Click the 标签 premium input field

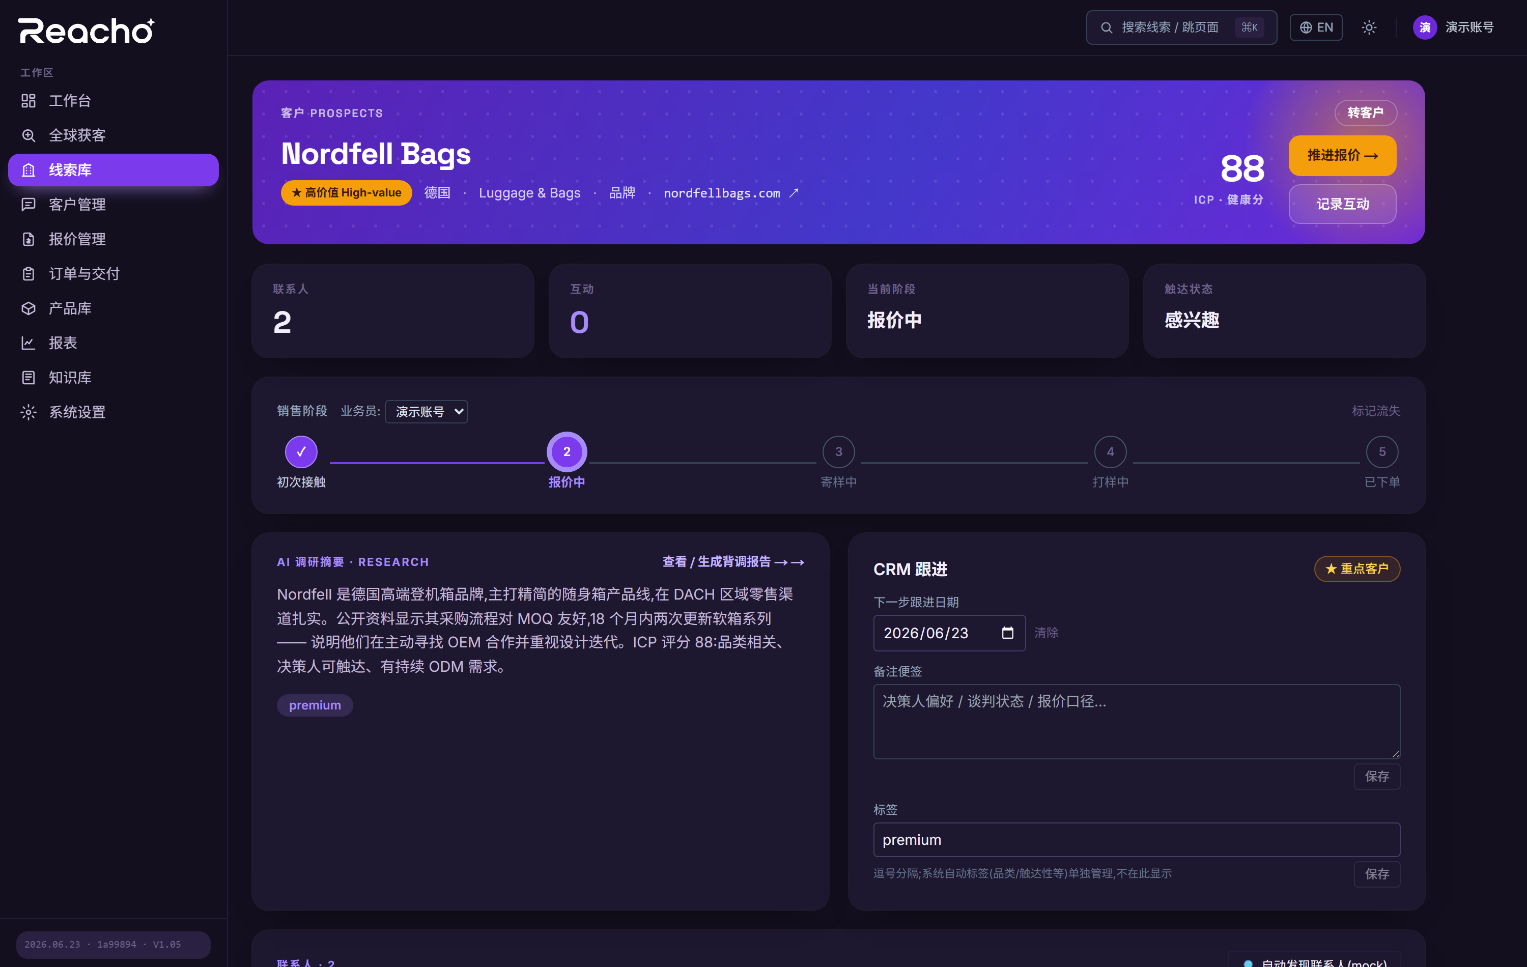[1137, 840]
